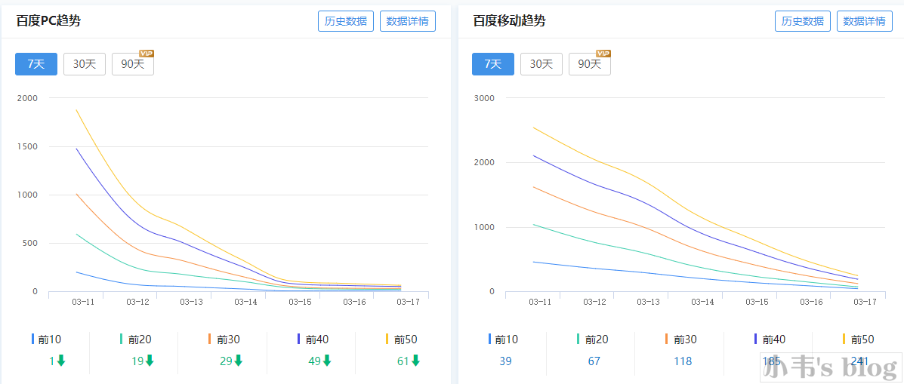904x384 pixels.
Task: Toggle 前40 legend in PC trend chart
Action: pyautogui.click(x=313, y=339)
